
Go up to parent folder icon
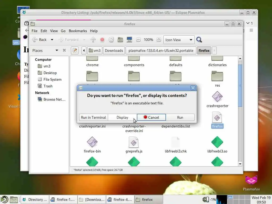(93, 40)
